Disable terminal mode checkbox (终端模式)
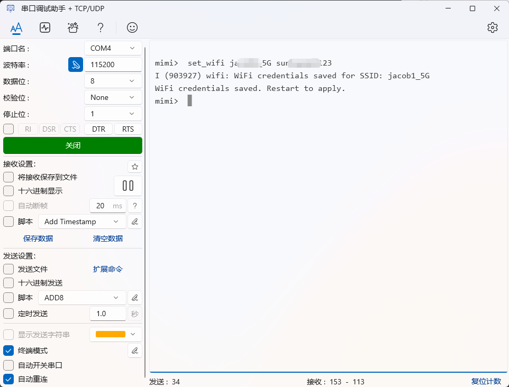 [x=8, y=351]
